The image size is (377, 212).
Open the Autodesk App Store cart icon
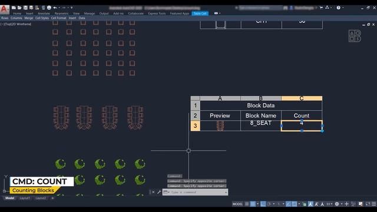321,8
